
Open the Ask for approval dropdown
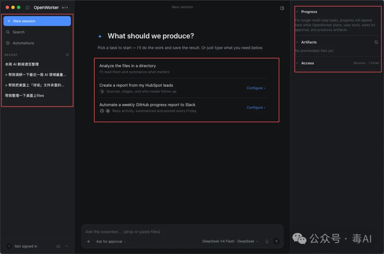click(111, 241)
